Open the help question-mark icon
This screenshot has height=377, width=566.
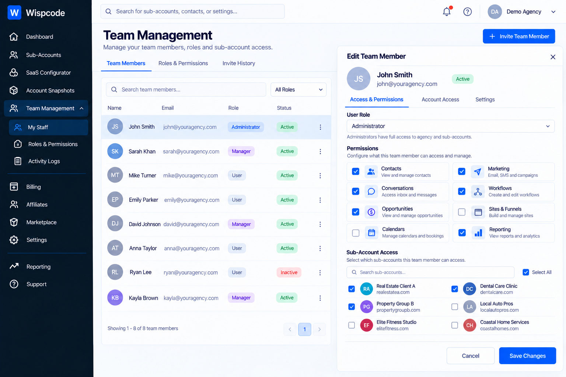468,12
